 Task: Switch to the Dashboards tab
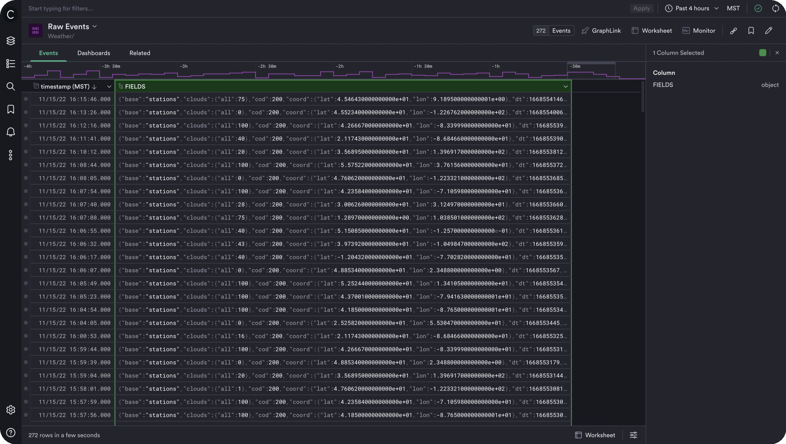94,53
